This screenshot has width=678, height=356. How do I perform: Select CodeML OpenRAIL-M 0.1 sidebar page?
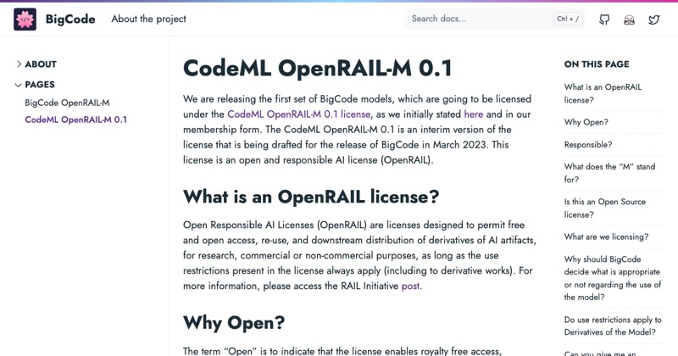(76, 120)
